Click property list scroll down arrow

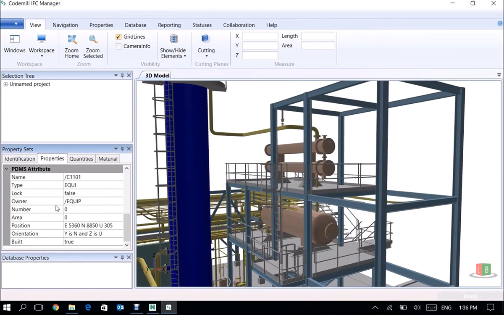coord(127,244)
